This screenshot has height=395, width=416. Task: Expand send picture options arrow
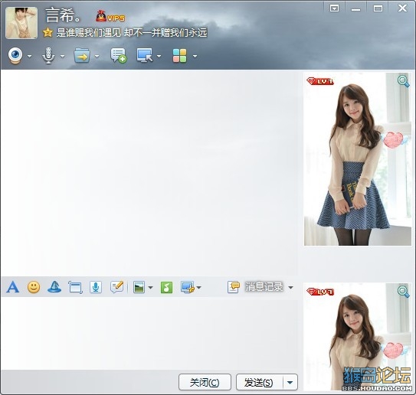pos(150,287)
